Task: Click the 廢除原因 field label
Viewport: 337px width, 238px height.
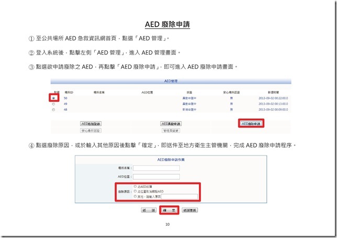Action: coord(125,192)
